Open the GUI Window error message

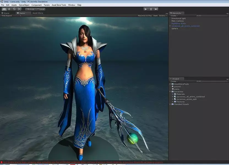pos(83,162)
